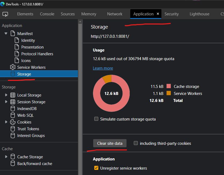This screenshot has height=175, width=224.
Task: Click the Service Workers orange swatch
Action: pyautogui.click(x=169, y=93)
